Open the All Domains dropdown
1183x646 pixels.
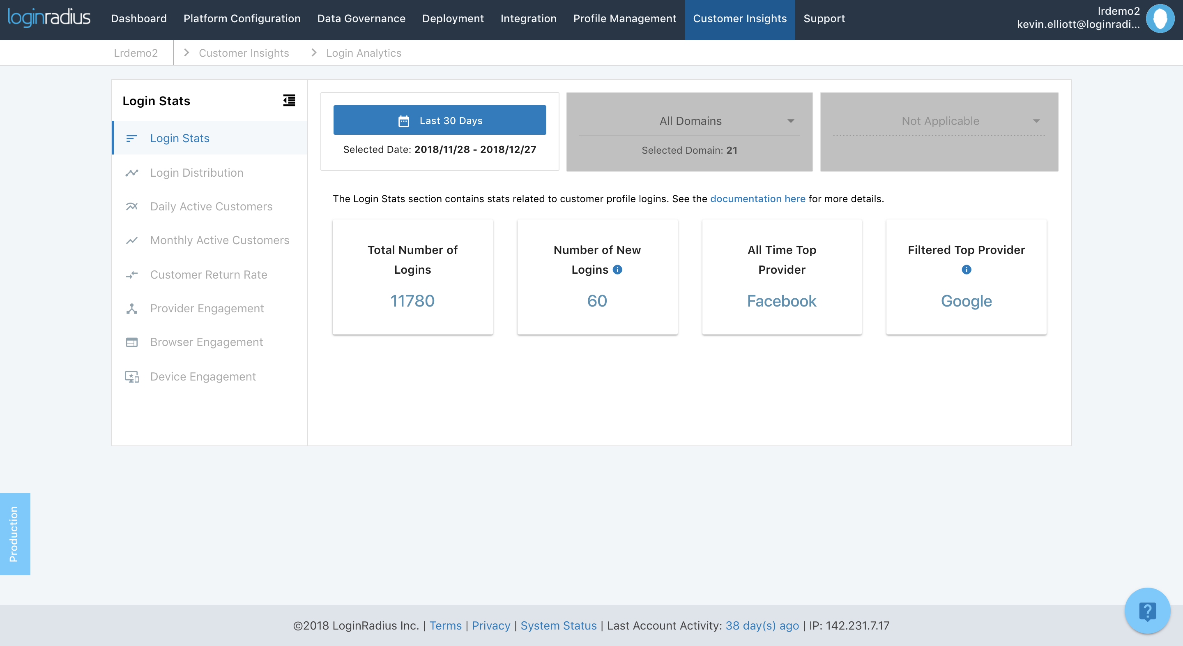(689, 121)
